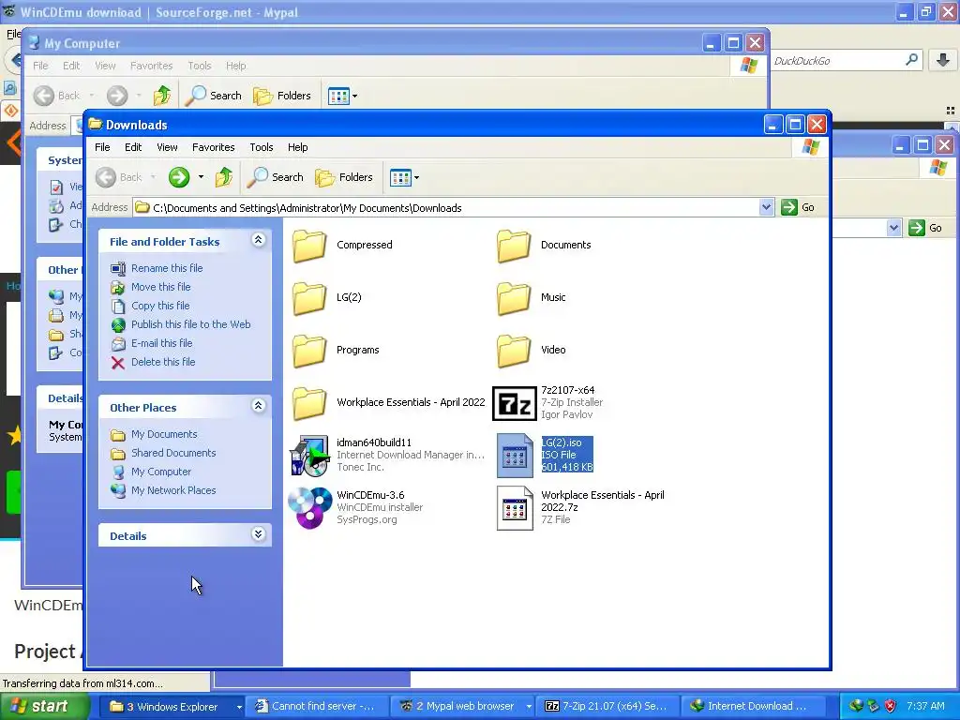Select the WinCDEmu-3.6 installer icon
Screen dimensions: 960x720
tap(309, 508)
